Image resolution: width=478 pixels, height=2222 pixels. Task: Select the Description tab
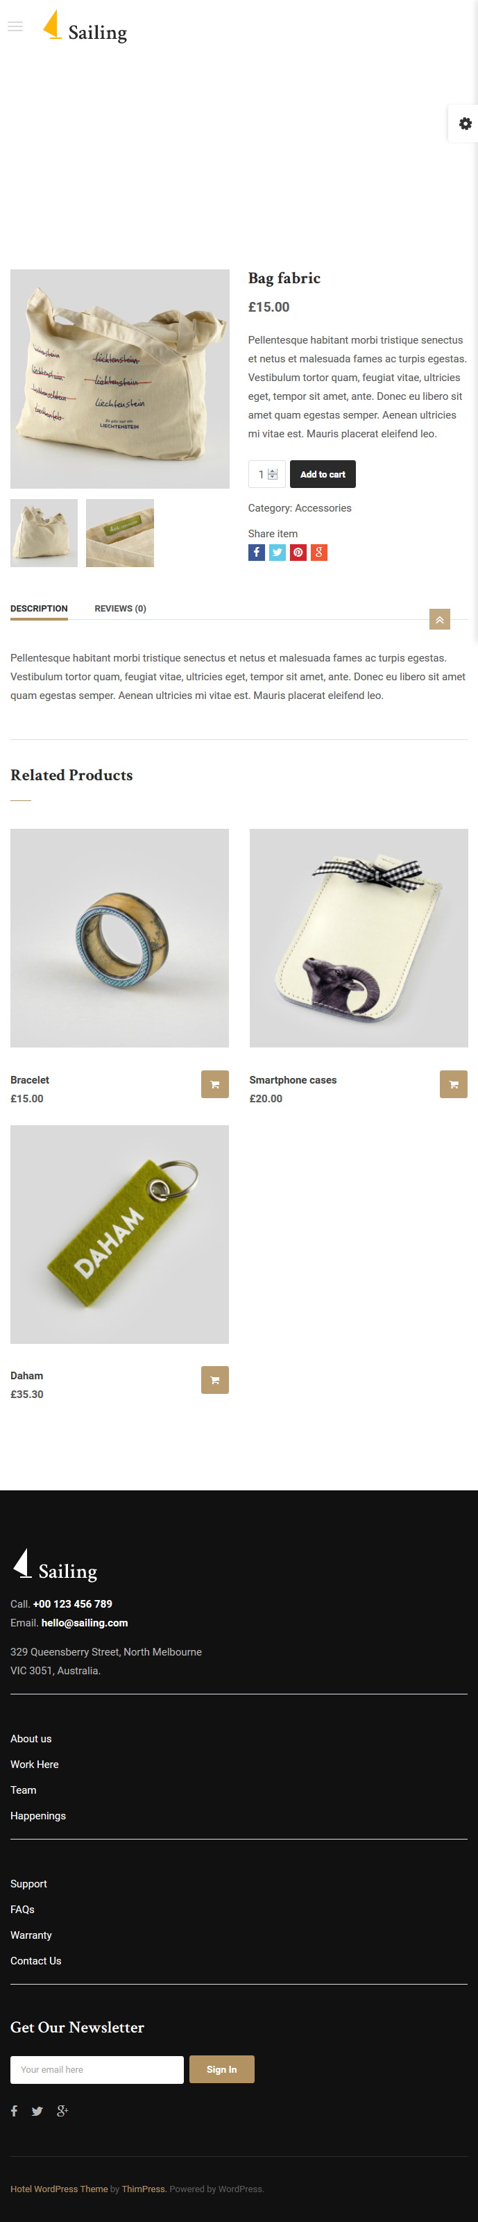pos(39,609)
